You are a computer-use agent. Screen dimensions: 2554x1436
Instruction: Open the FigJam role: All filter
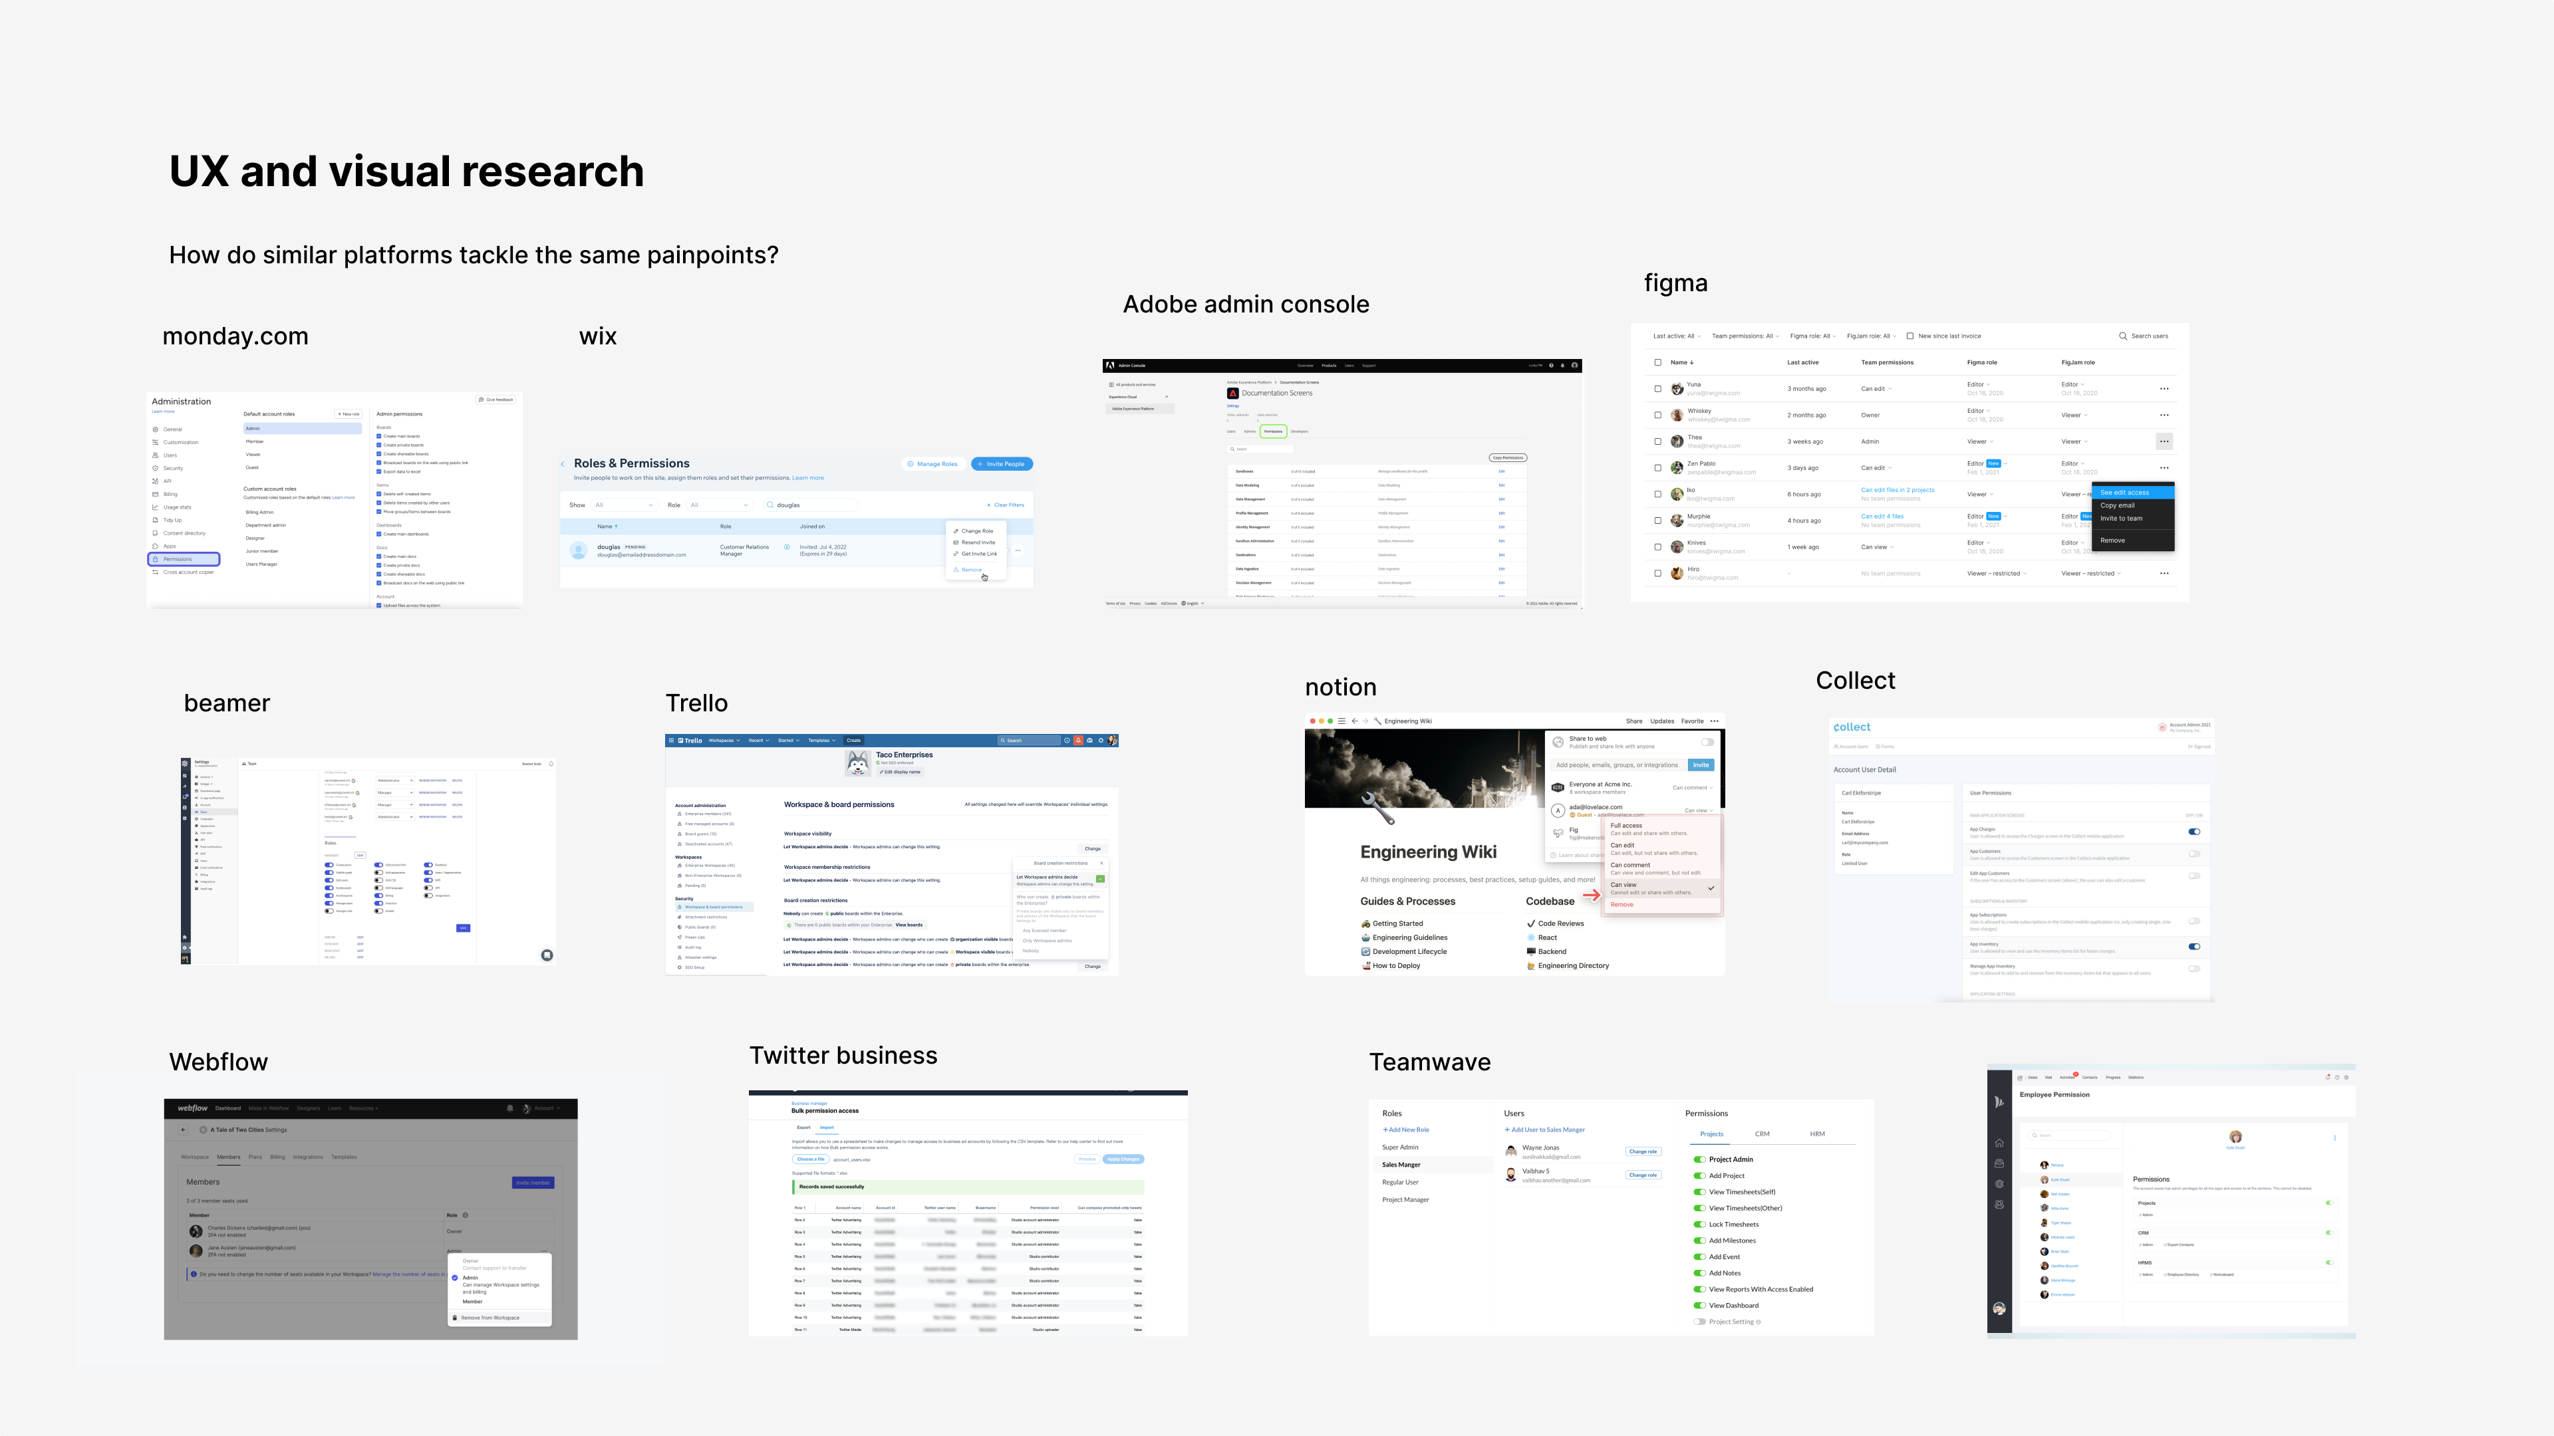pos(1871,336)
